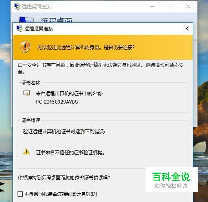
Task: Tick the 不再询问我是否连接到此计算机 checkbox
Action: click(20, 194)
